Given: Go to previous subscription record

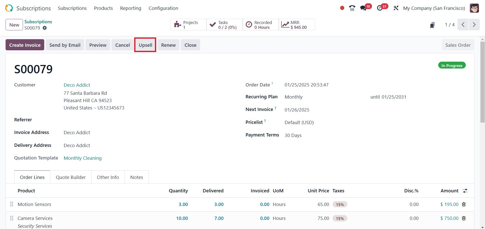Looking at the screenshot, I should pos(463,25).
